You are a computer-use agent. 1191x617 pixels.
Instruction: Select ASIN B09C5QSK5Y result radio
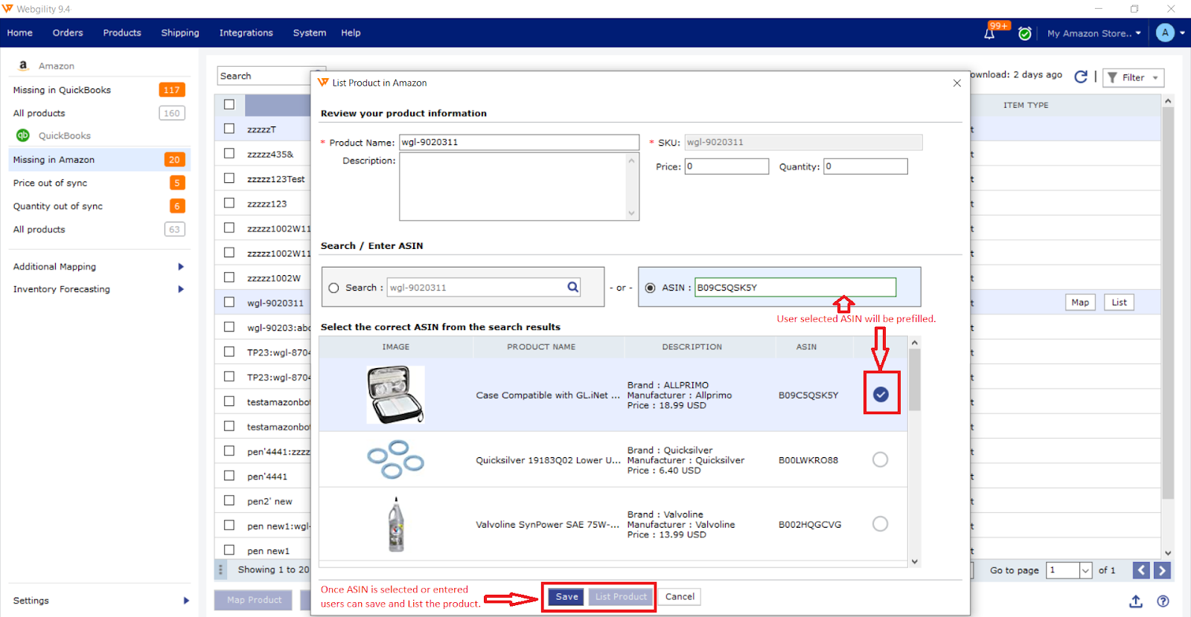(881, 395)
